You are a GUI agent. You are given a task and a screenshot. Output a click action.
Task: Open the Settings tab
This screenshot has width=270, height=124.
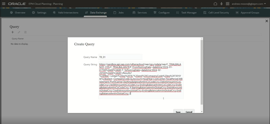tap(39, 12)
